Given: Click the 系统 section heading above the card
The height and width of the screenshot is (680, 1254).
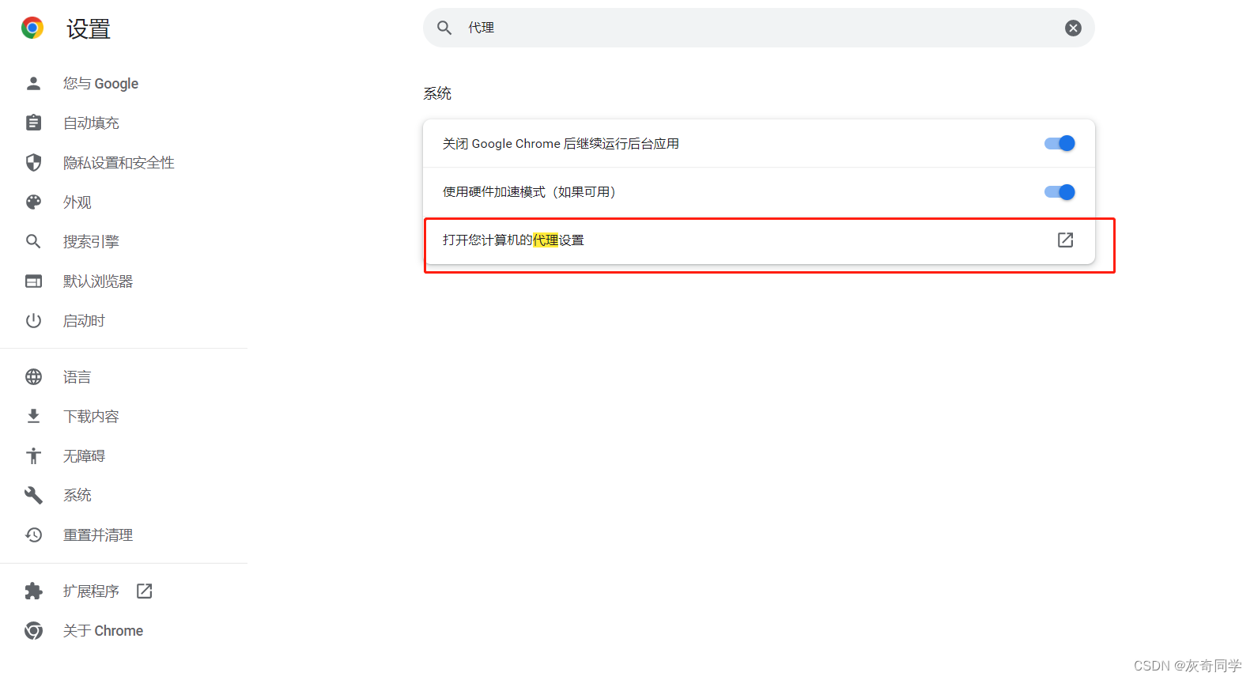Looking at the screenshot, I should [437, 93].
